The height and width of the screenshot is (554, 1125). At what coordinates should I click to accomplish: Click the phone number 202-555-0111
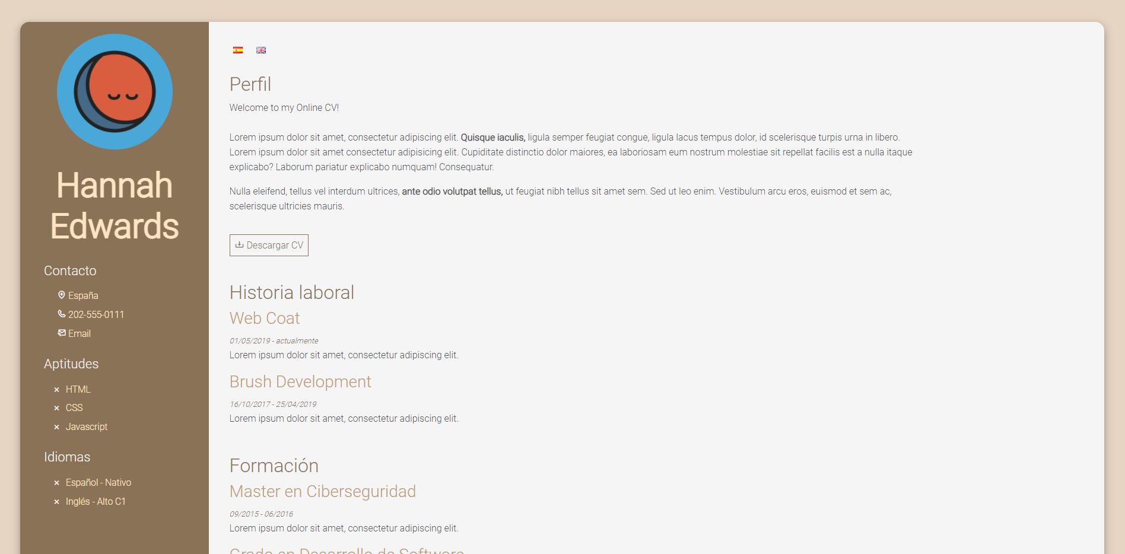[x=96, y=314]
